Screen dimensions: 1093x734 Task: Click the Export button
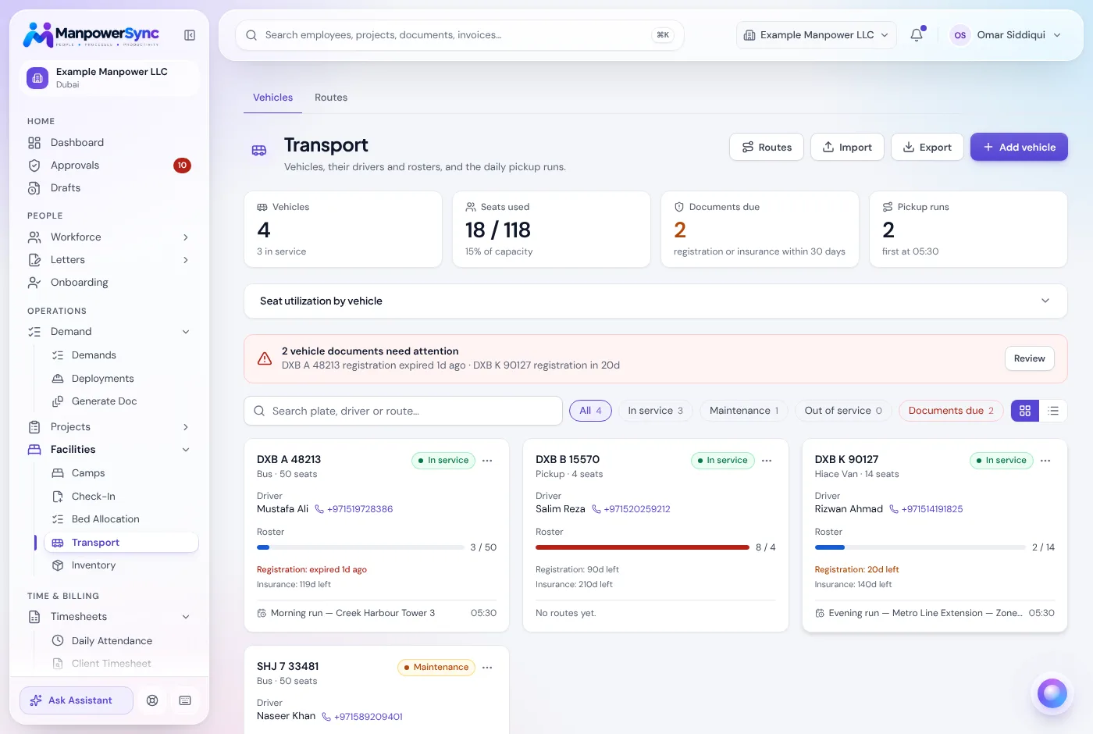[x=927, y=148]
